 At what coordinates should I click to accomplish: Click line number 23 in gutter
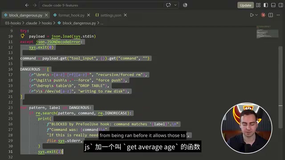(x=10, y=108)
